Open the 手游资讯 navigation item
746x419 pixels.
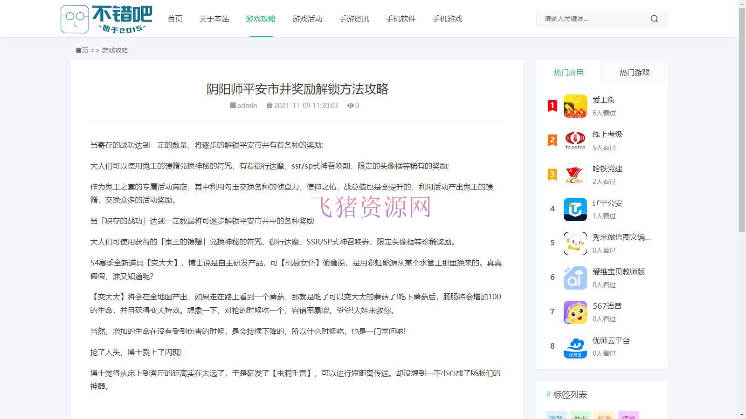click(x=354, y=19)
